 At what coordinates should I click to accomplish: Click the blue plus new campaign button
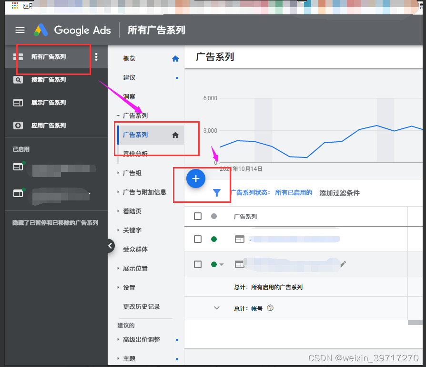click(196, 178)
